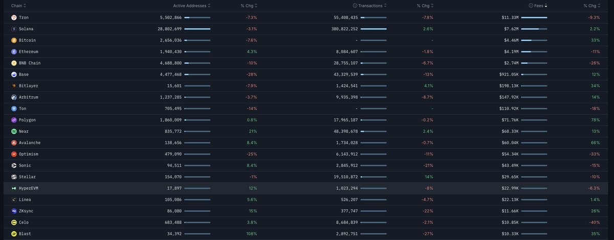
Task: Select Tron active addresses value 5,502,866
Action: (x=170, y=17)
